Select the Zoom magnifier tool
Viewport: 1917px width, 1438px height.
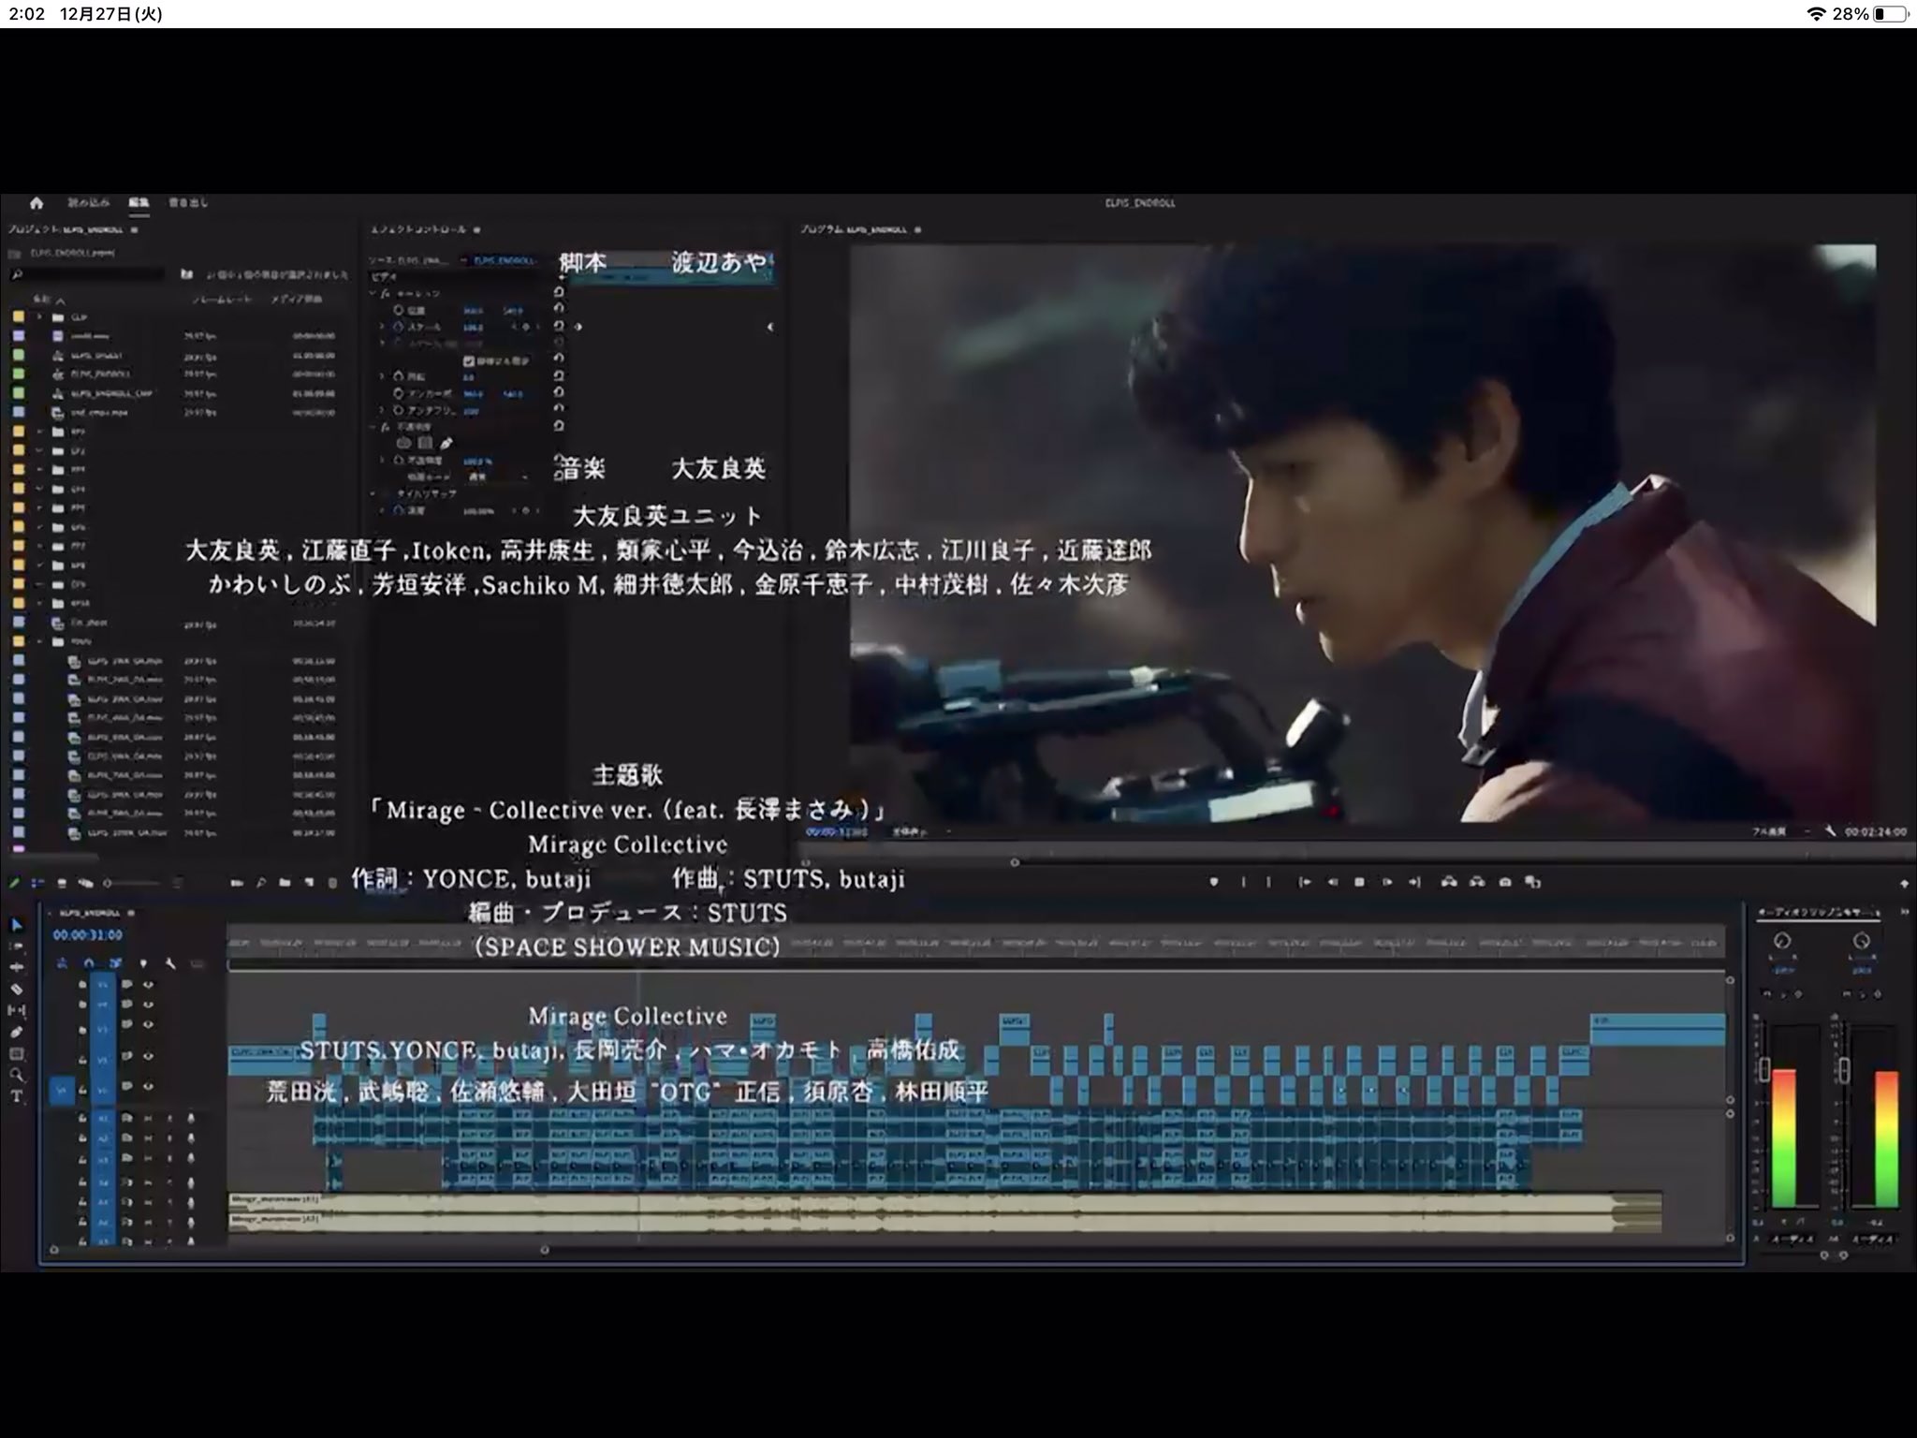click(17, 1076)
